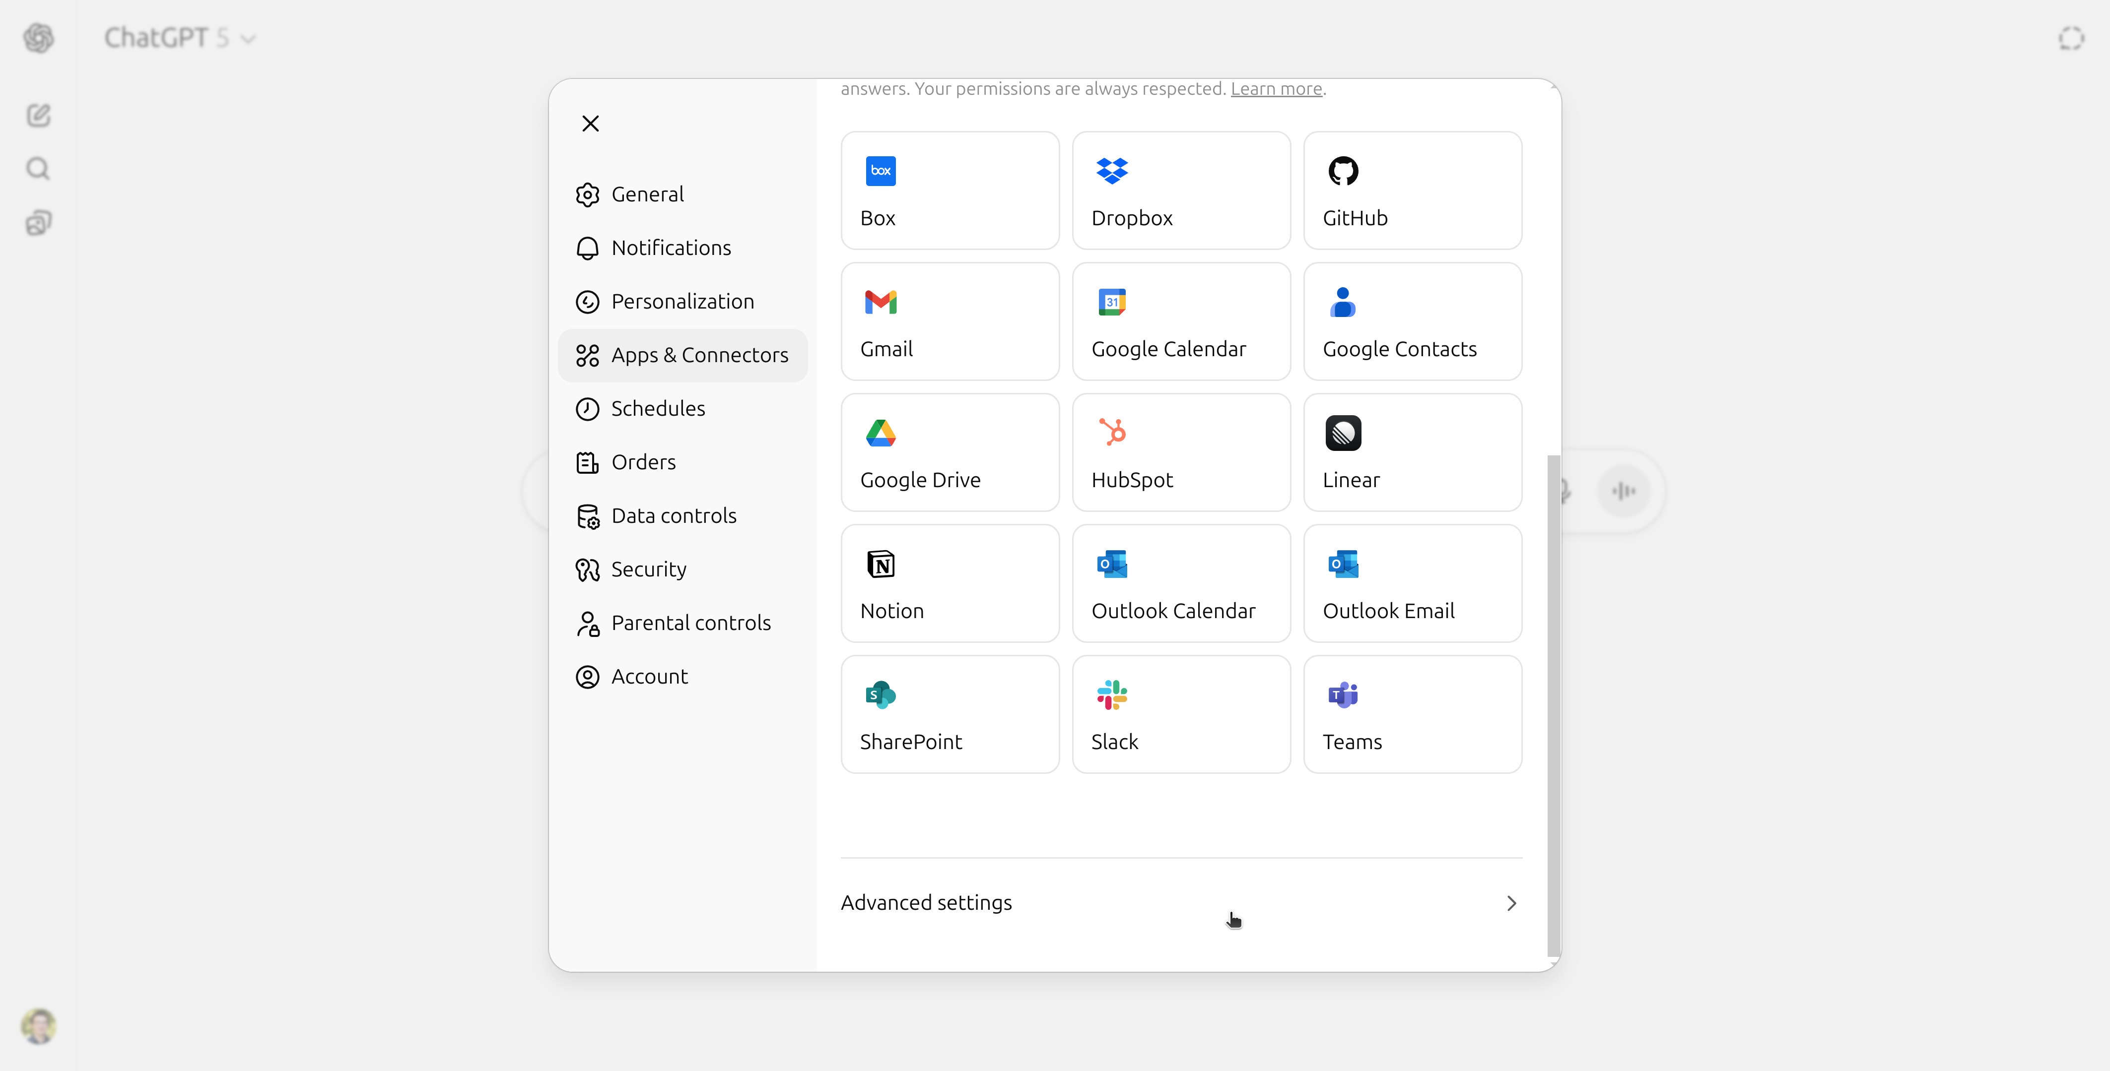This screenshot has width=2110, height=1071.
Task: Start a new chat with the compose icon
Action: pyautogui.click(x=38, y=115)
